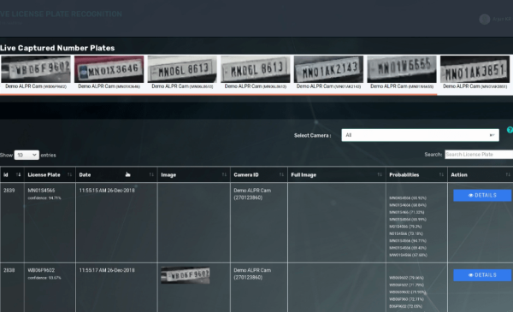513x312 pixels.
Task: Click 'confidence: 93.67%' under WB06F9602
Action: [44, 278]
